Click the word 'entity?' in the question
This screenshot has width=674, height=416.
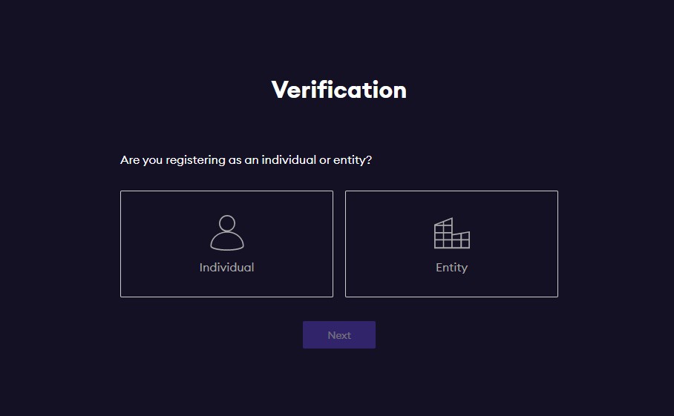click(353, 160)
